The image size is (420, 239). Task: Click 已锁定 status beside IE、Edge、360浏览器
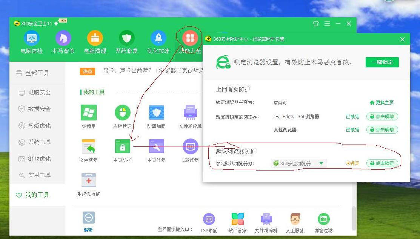352,116
